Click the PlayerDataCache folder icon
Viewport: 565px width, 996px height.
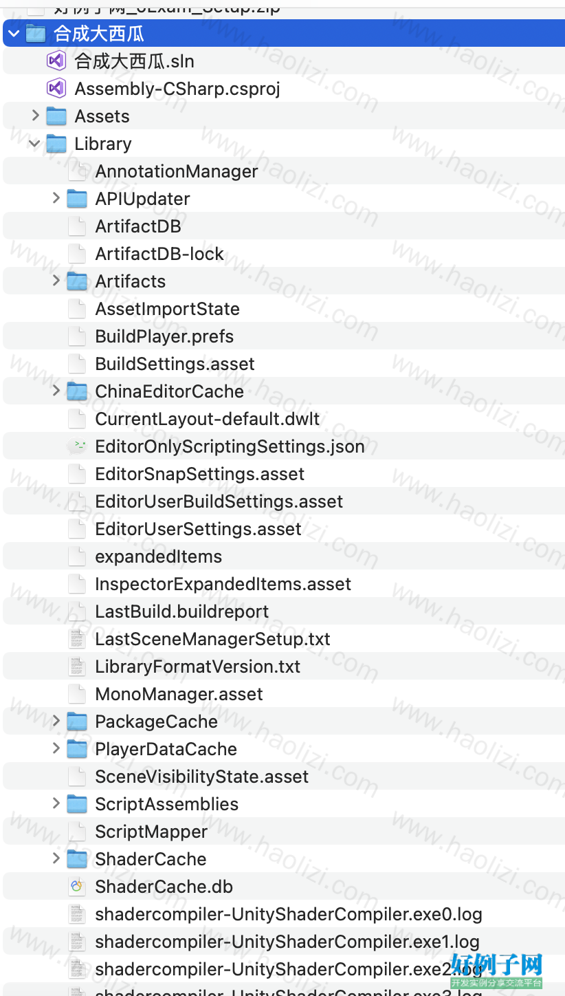click(77, 749)
